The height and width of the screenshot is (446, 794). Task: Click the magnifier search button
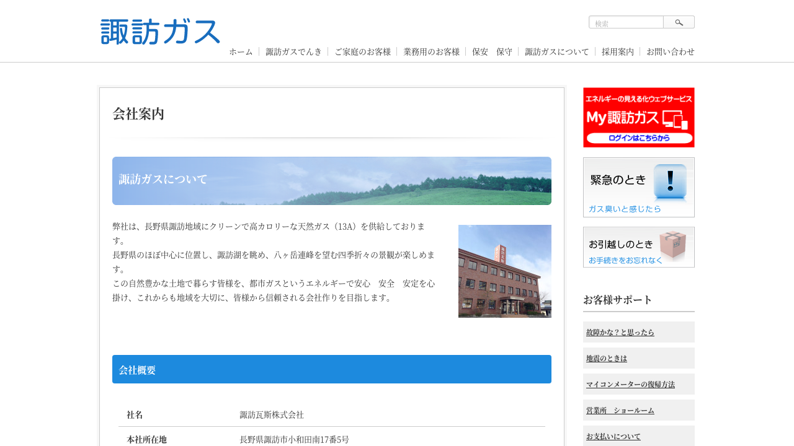(x=679, y=22)
